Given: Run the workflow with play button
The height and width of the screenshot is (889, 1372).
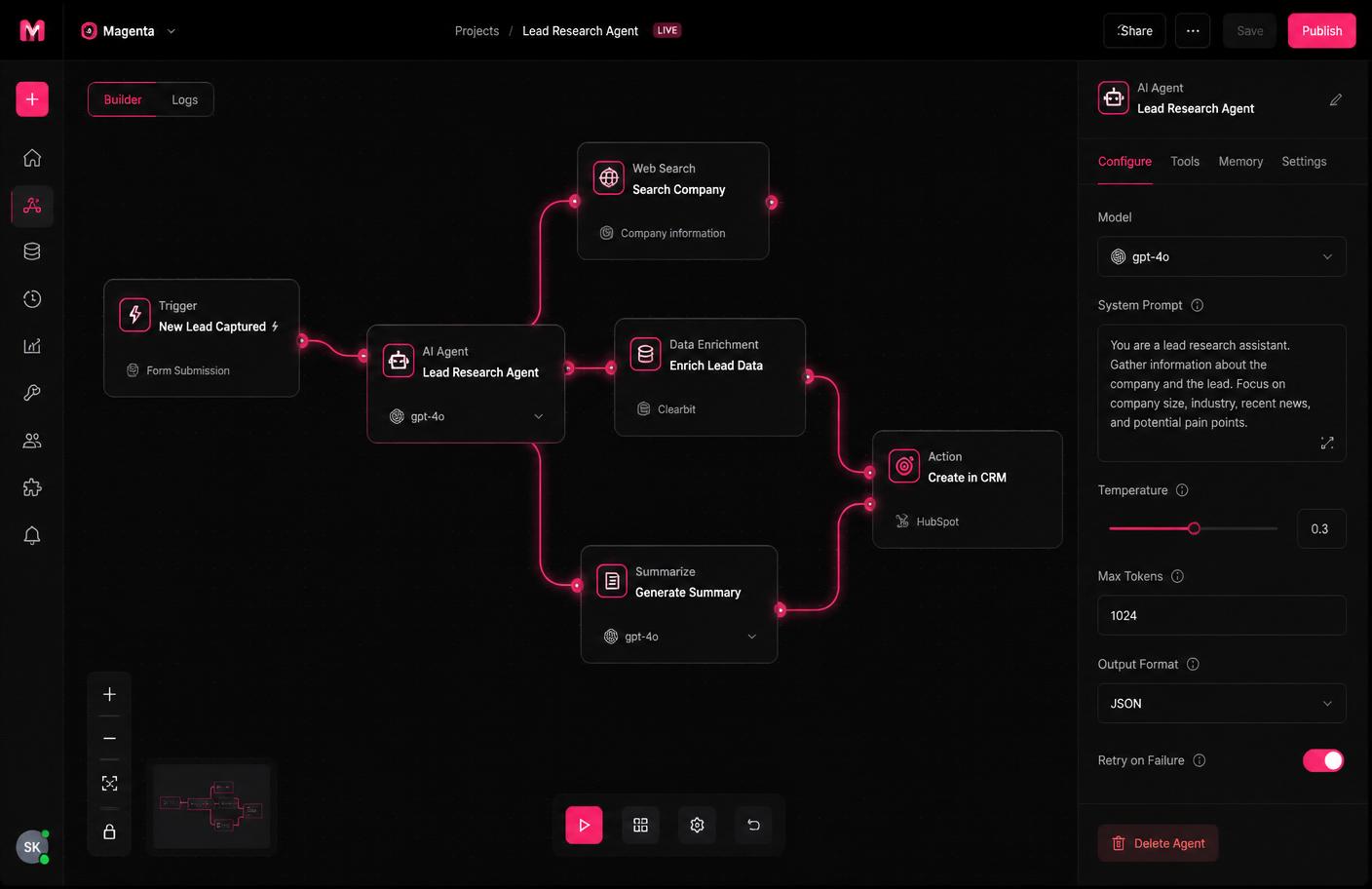Looking at the screenshot, I should pos(584,825).
